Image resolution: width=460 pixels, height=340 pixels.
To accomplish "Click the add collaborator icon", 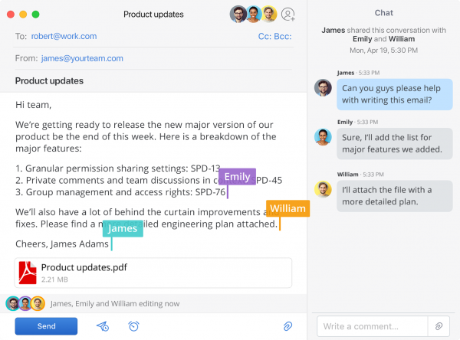I will tap(288, 14).
